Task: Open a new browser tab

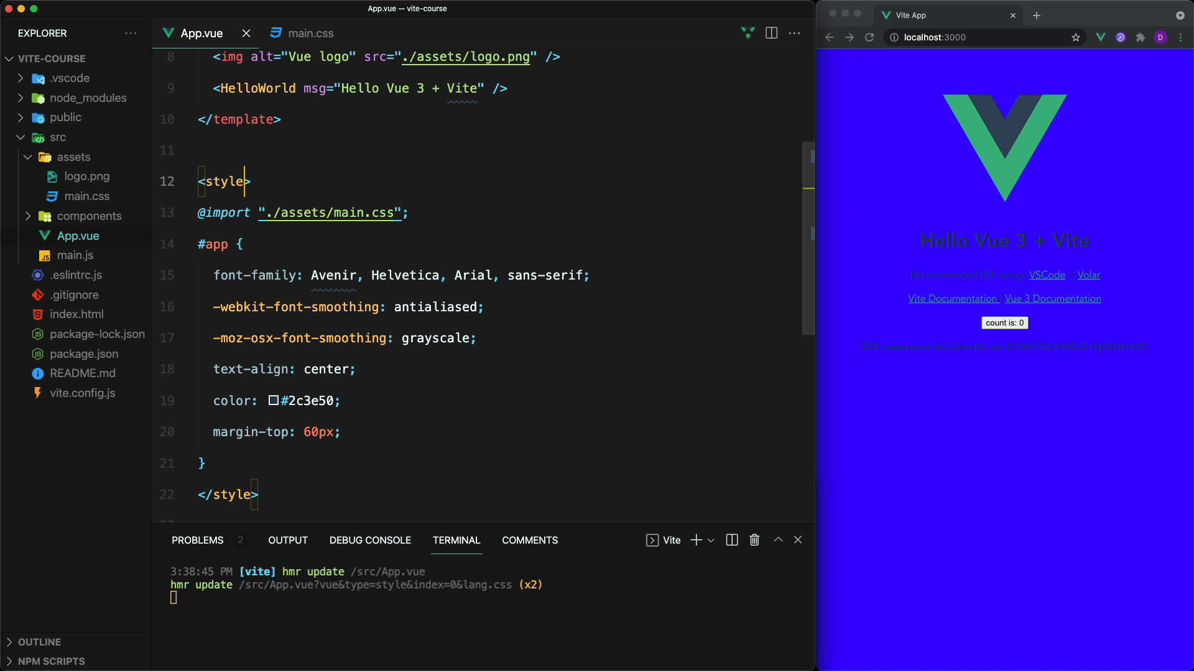Action: pos(1037,16)
